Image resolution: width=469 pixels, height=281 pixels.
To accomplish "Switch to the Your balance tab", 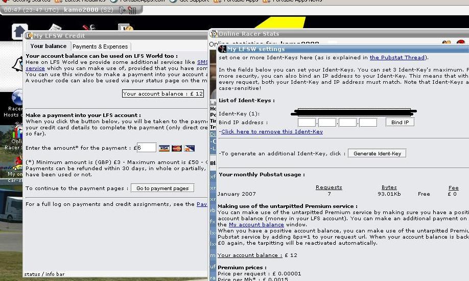I will tap(48, 46).
